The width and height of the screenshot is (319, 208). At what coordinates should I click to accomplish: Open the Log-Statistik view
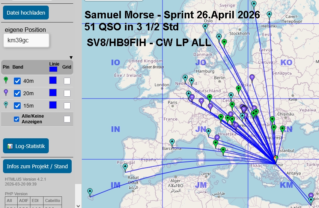pyautogui.click(x=26, y=146)
